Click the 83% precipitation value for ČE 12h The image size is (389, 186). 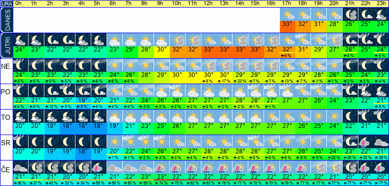[x=209, y=183]
